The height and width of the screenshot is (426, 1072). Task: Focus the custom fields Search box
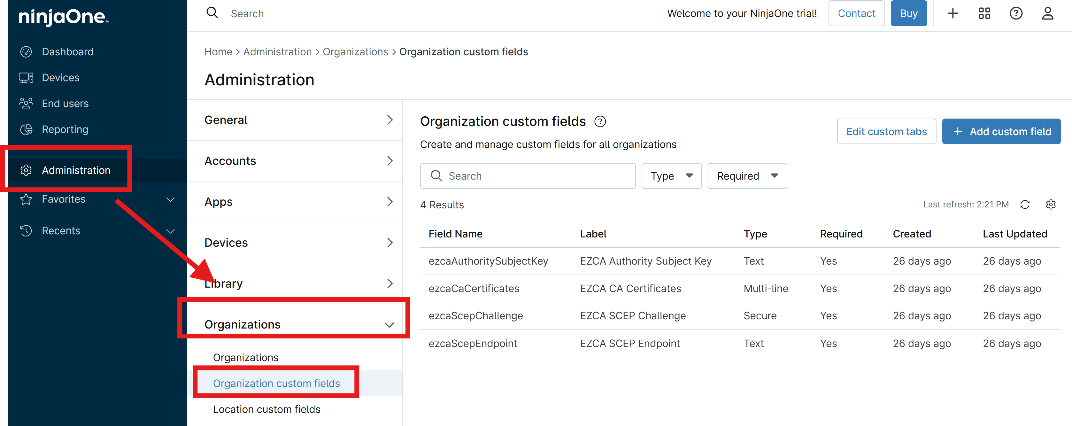[x=528, y=176]
